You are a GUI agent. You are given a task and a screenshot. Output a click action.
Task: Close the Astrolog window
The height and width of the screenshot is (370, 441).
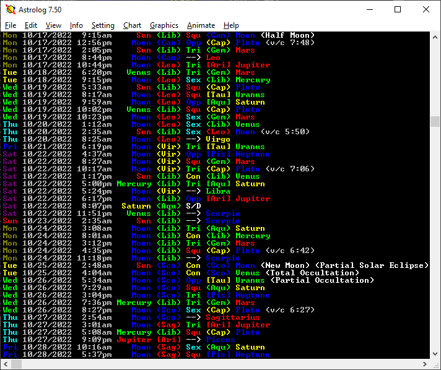426,9
